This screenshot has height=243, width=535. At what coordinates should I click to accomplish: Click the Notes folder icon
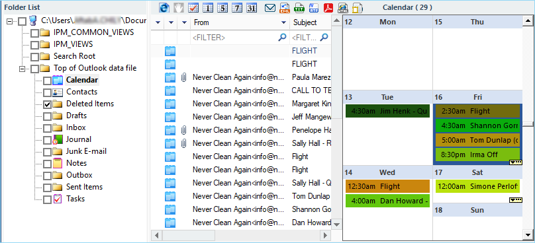pyautogui.click(x=58, y=163)
